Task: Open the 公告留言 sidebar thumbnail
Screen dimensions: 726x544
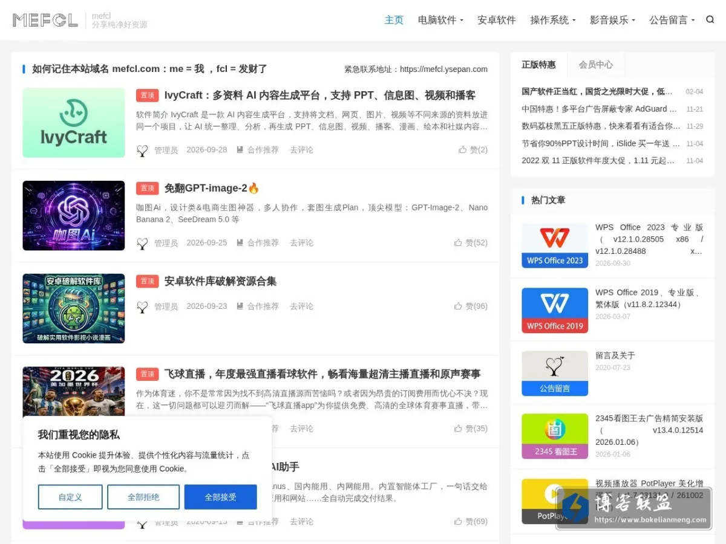Action: (555, 374)
